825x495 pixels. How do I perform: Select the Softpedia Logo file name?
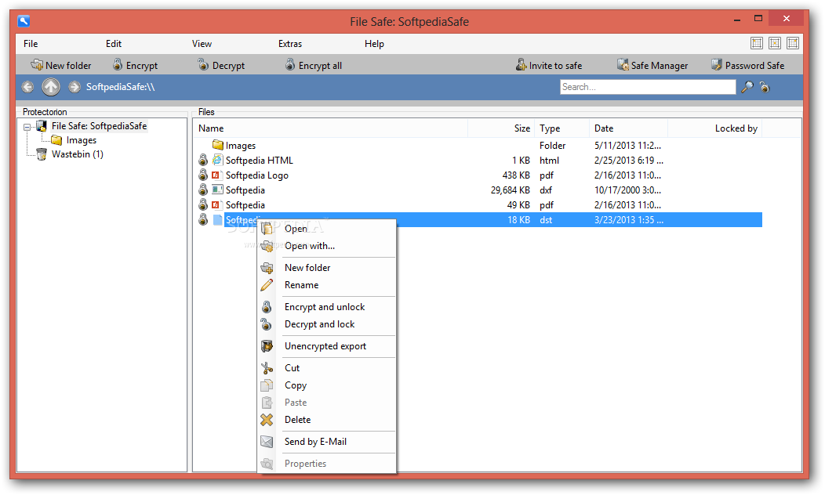(256, 175)
